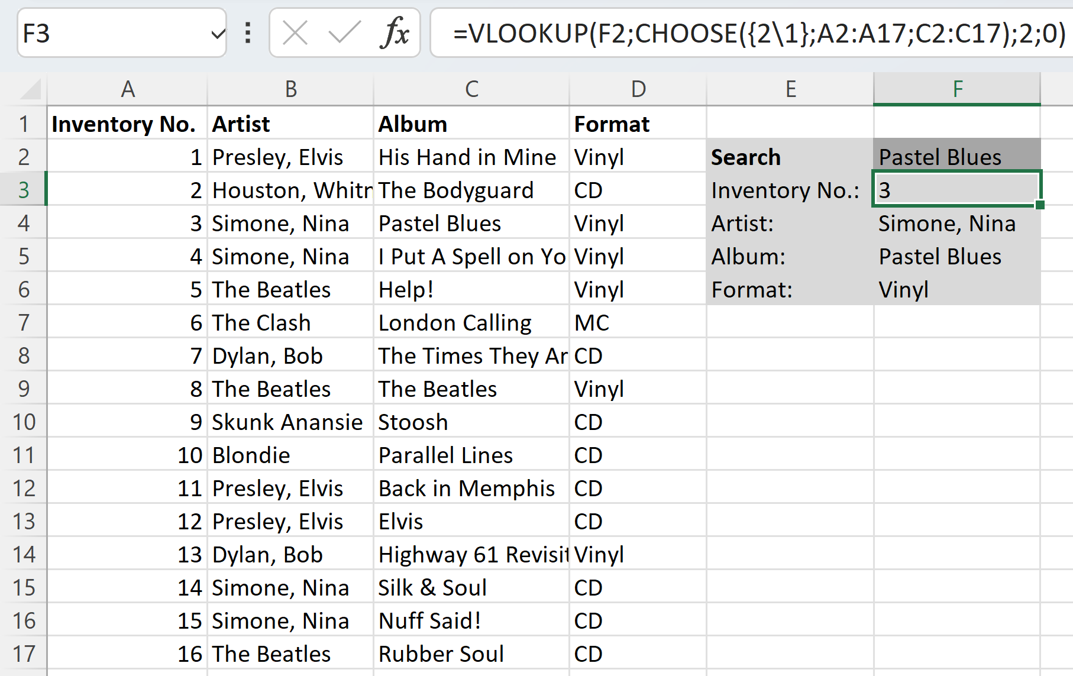
Task: Click inside the Name Box showing F3
Action: tap(112, 33)
